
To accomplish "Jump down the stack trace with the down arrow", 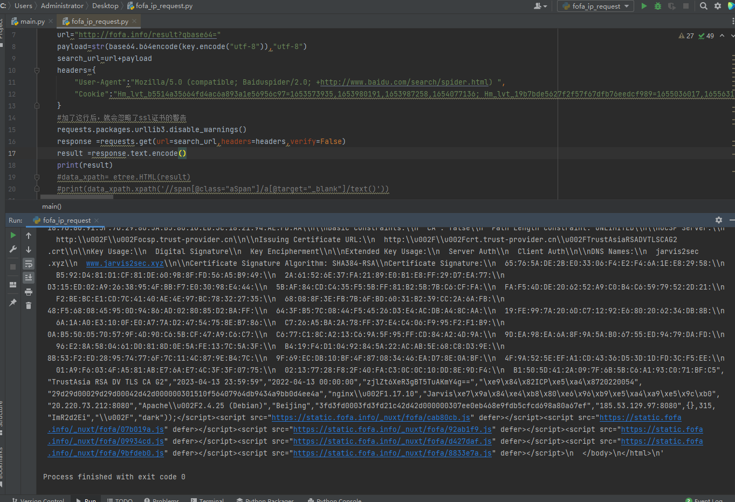I will coord(29,249).
